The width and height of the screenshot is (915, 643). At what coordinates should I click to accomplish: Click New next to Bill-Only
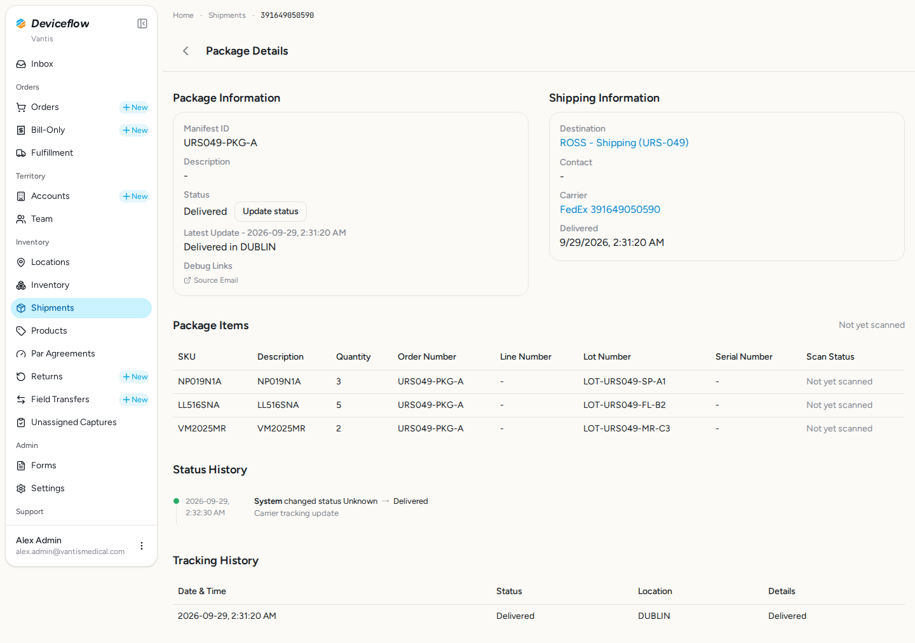[135, 130]
